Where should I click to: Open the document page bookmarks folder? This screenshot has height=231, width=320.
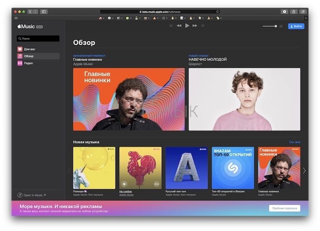click(x=182, y=18)
